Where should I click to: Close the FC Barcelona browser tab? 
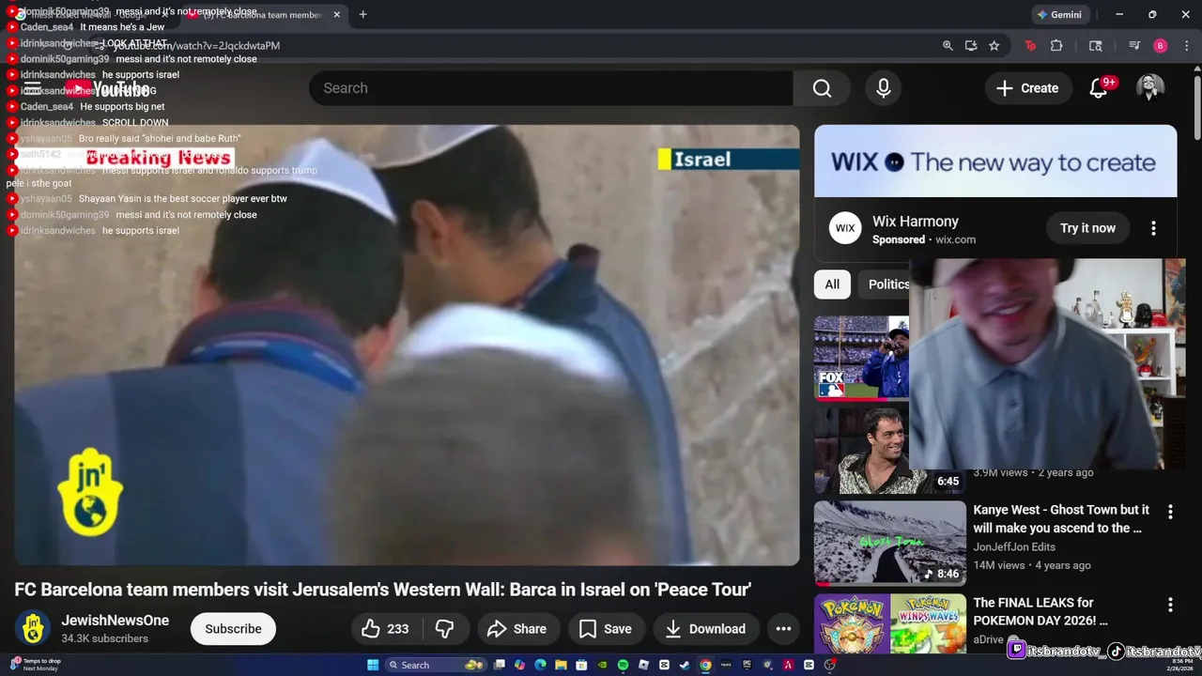pyautogui.click(x=336, y=14)
